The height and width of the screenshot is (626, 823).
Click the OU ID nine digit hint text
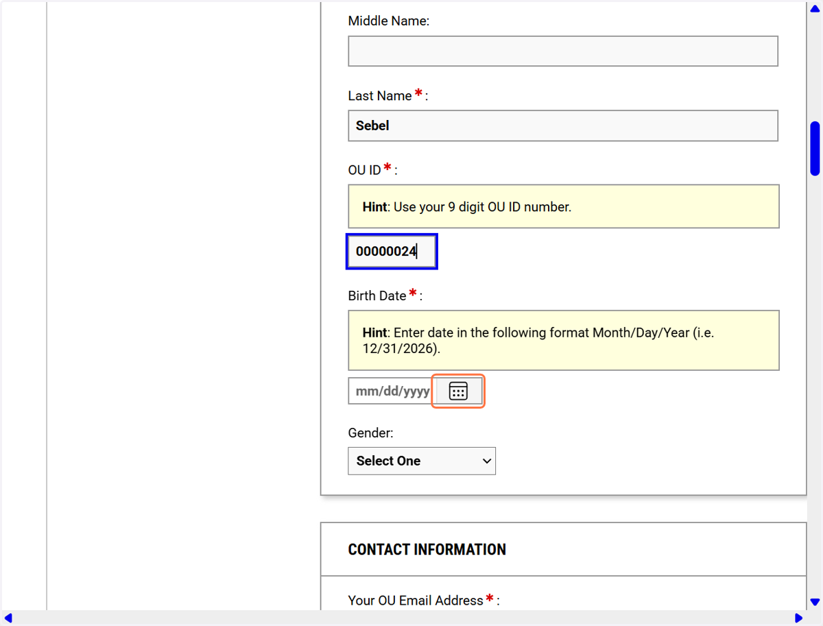(x=466, y=206)
